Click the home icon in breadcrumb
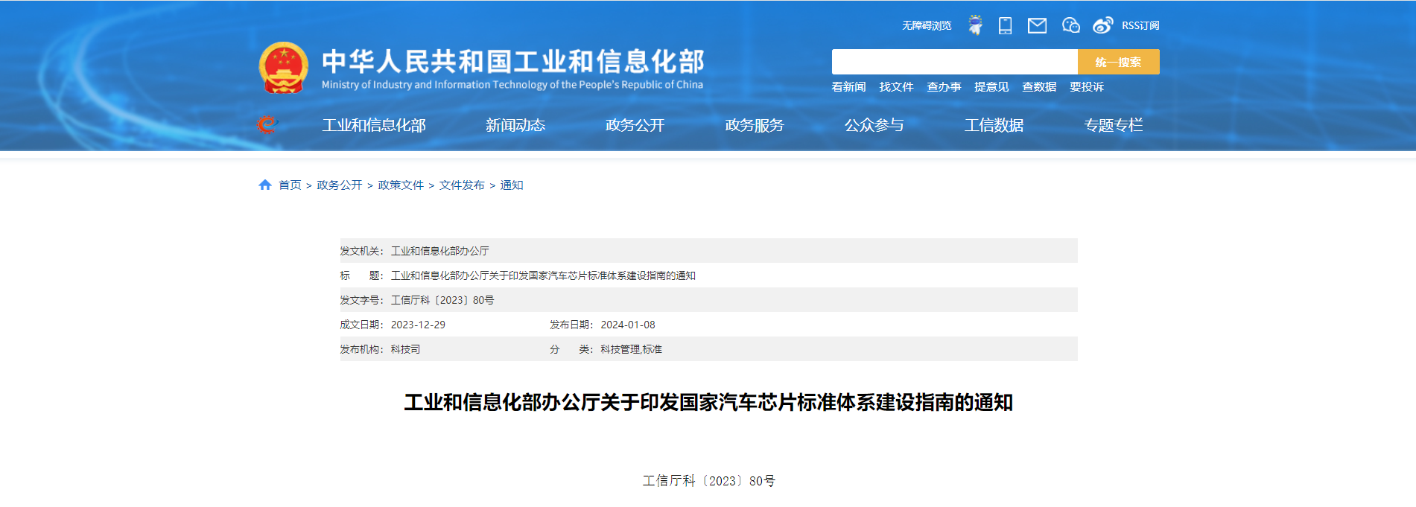 pos(264,185)
